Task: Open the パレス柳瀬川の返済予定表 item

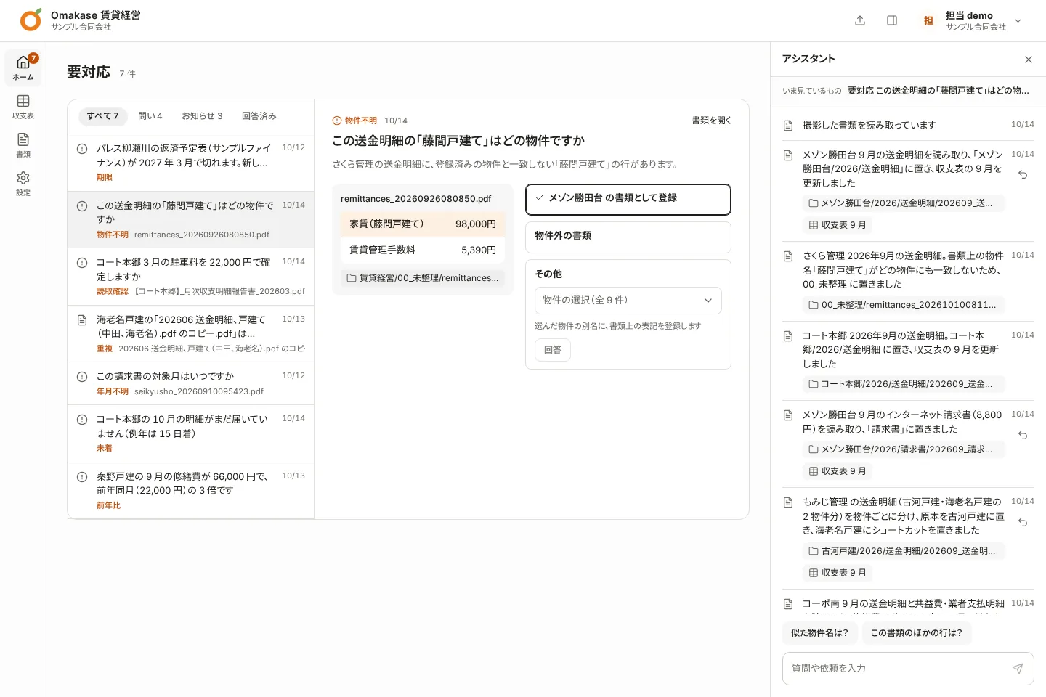Action: pos(191,163)
